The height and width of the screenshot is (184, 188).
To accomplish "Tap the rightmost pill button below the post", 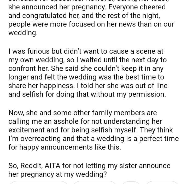I will 162,182.
